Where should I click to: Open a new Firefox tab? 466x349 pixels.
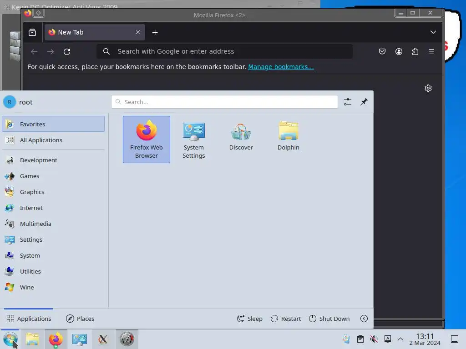tap(155, 32)
